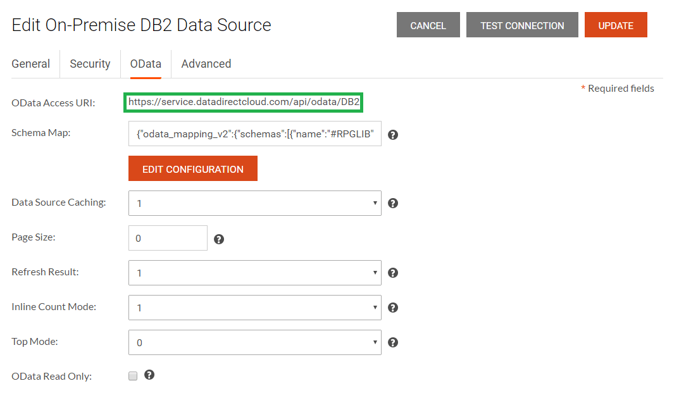Image resolution: width=679 pixels, height=412 pixels.
Task: Expand the Data Source Caching dropdown
Action: pyautogui.click(x=254, y=203)
